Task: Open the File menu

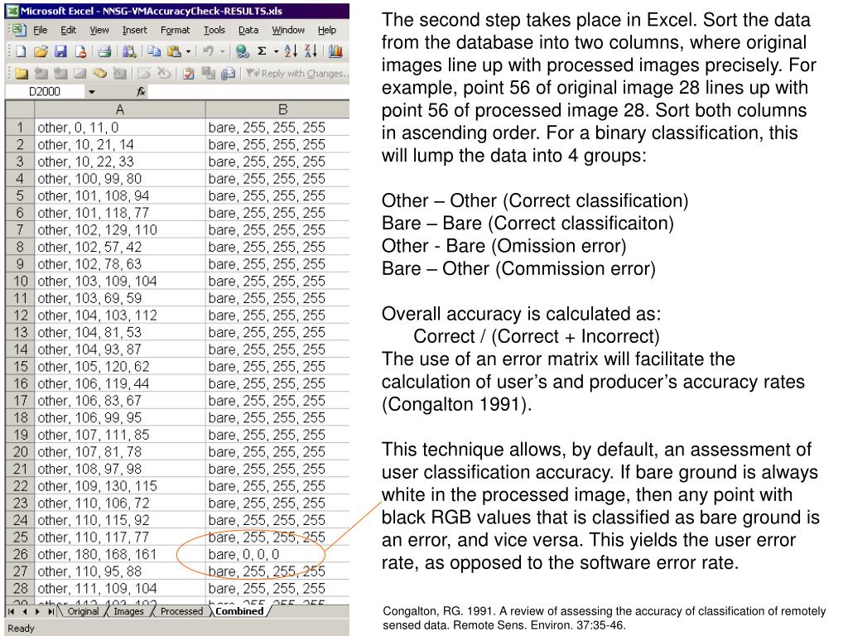Action: (x=41, y=31)
